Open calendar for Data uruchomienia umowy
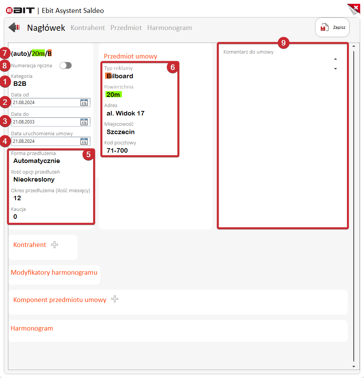364x378 pixels. [84, 141]
